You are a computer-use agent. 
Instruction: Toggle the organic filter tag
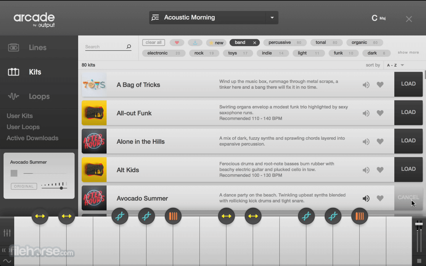(365, 43)
